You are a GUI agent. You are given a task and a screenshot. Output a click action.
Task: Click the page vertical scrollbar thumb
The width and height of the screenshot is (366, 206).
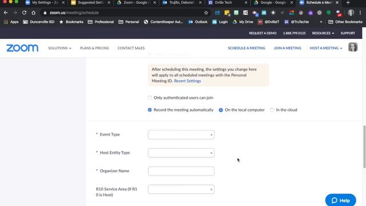point(364,146)
